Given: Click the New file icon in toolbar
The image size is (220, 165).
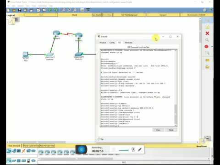Looking at the screenshot, I should (x=8, y=10).
